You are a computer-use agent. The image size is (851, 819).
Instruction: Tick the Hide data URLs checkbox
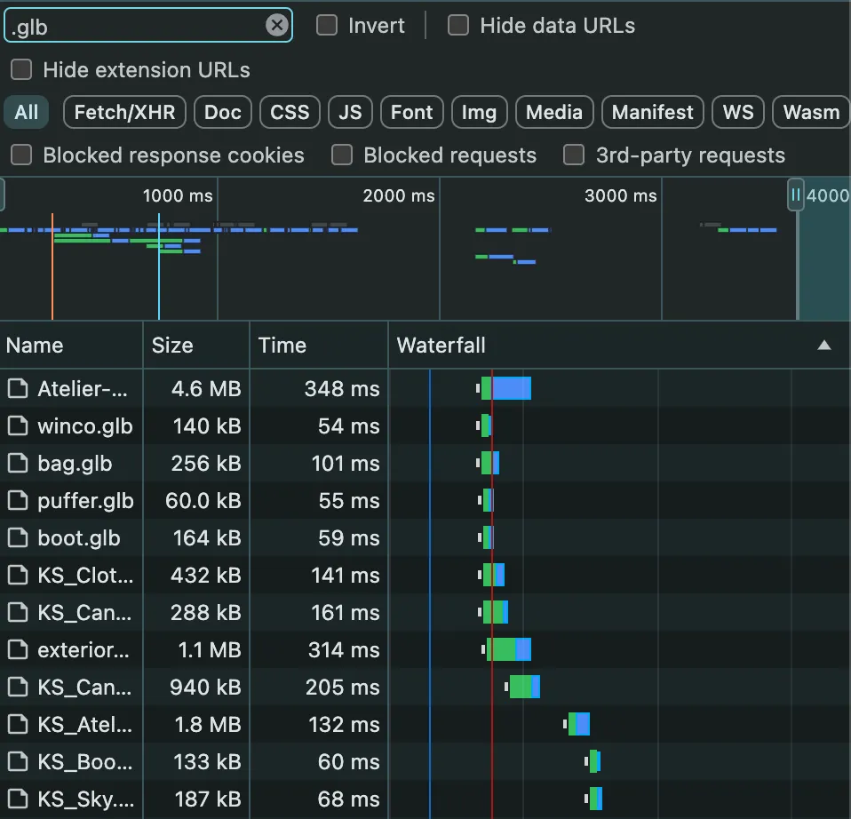[x=458, y=25]
